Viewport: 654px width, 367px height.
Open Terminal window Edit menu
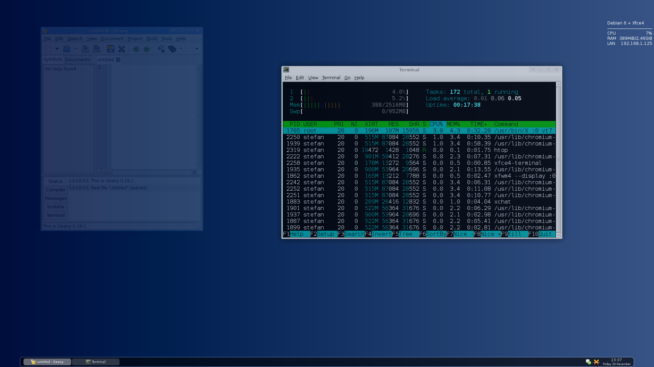tap(300, 77)
